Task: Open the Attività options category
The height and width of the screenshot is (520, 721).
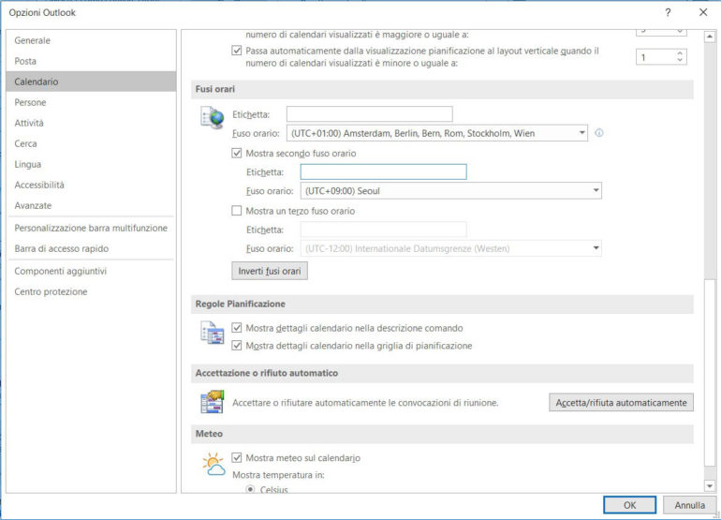Action: pyautogui.click(x=91, y=123)
